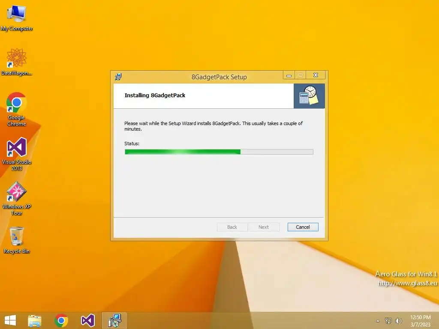The image size is (439, 329).
Task: Open the network status tray icon
Action: click(388, 320)
